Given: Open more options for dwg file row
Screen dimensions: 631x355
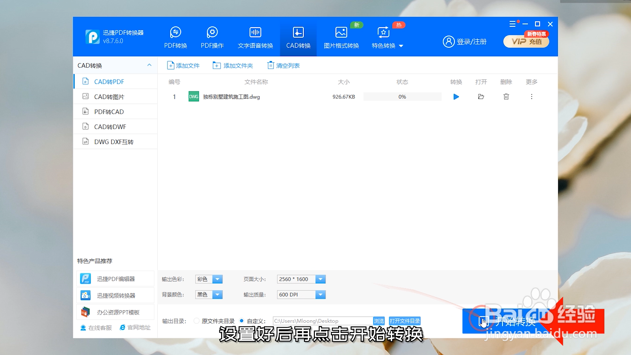Looking at the screenshot, I should point(531,97).
